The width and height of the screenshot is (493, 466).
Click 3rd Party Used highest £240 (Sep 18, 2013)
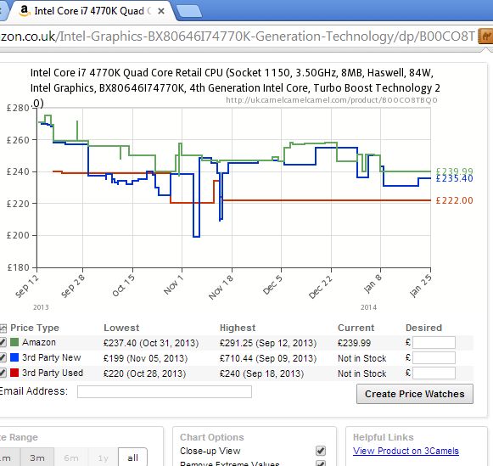click(261, 373)
